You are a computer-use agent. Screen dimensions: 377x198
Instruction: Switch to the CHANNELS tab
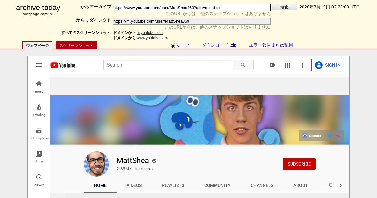tap(262, 185)
